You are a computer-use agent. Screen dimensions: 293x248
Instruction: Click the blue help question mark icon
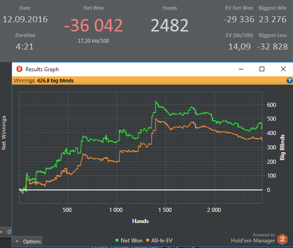pos(289,81)
